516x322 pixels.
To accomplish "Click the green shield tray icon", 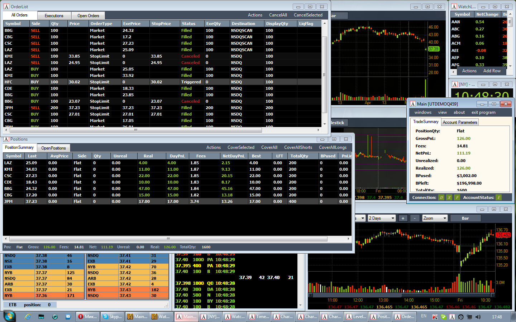I will [x=444, y=317].
